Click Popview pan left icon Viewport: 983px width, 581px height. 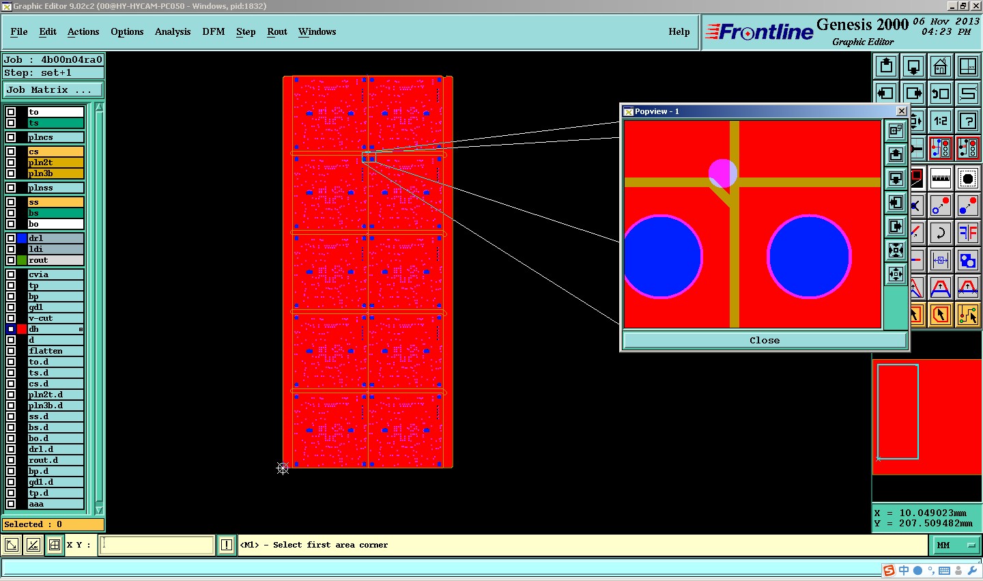pyautogui.click(x=896, y=202)
